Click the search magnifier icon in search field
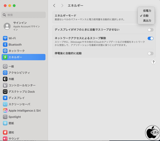 [x=4, y=15]
